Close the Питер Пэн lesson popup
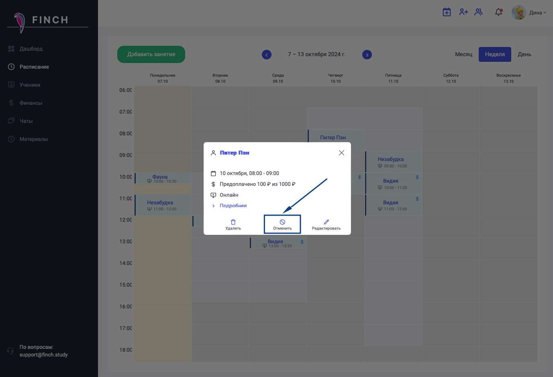Viewport: 553px width, 377px height. coord(341,153)
